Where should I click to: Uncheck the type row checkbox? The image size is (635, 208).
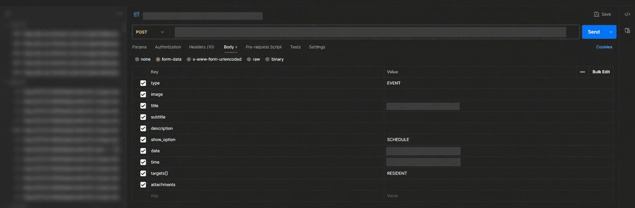[143, 83]
